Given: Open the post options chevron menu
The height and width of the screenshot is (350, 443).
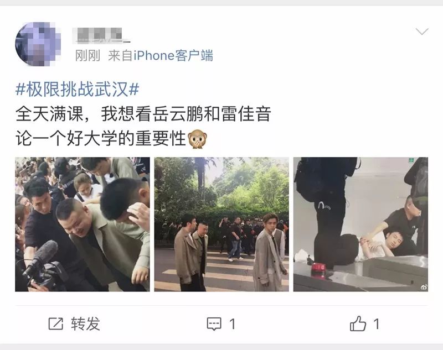Looking at the screenshot, I should (422, 32).
